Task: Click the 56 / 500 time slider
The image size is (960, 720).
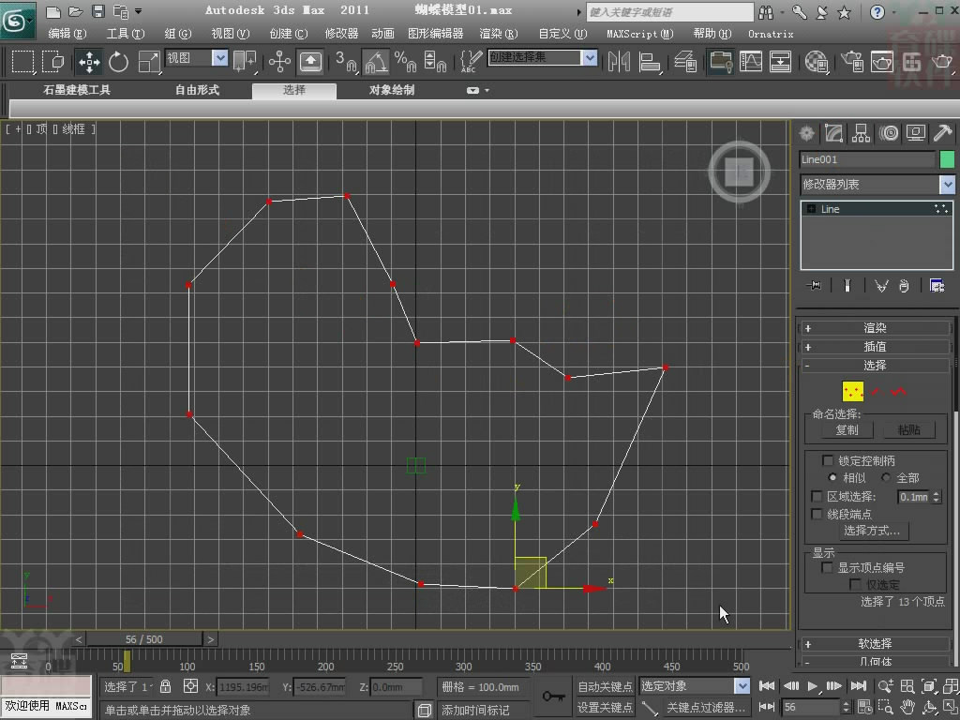Action: click(x=143, y=639)
